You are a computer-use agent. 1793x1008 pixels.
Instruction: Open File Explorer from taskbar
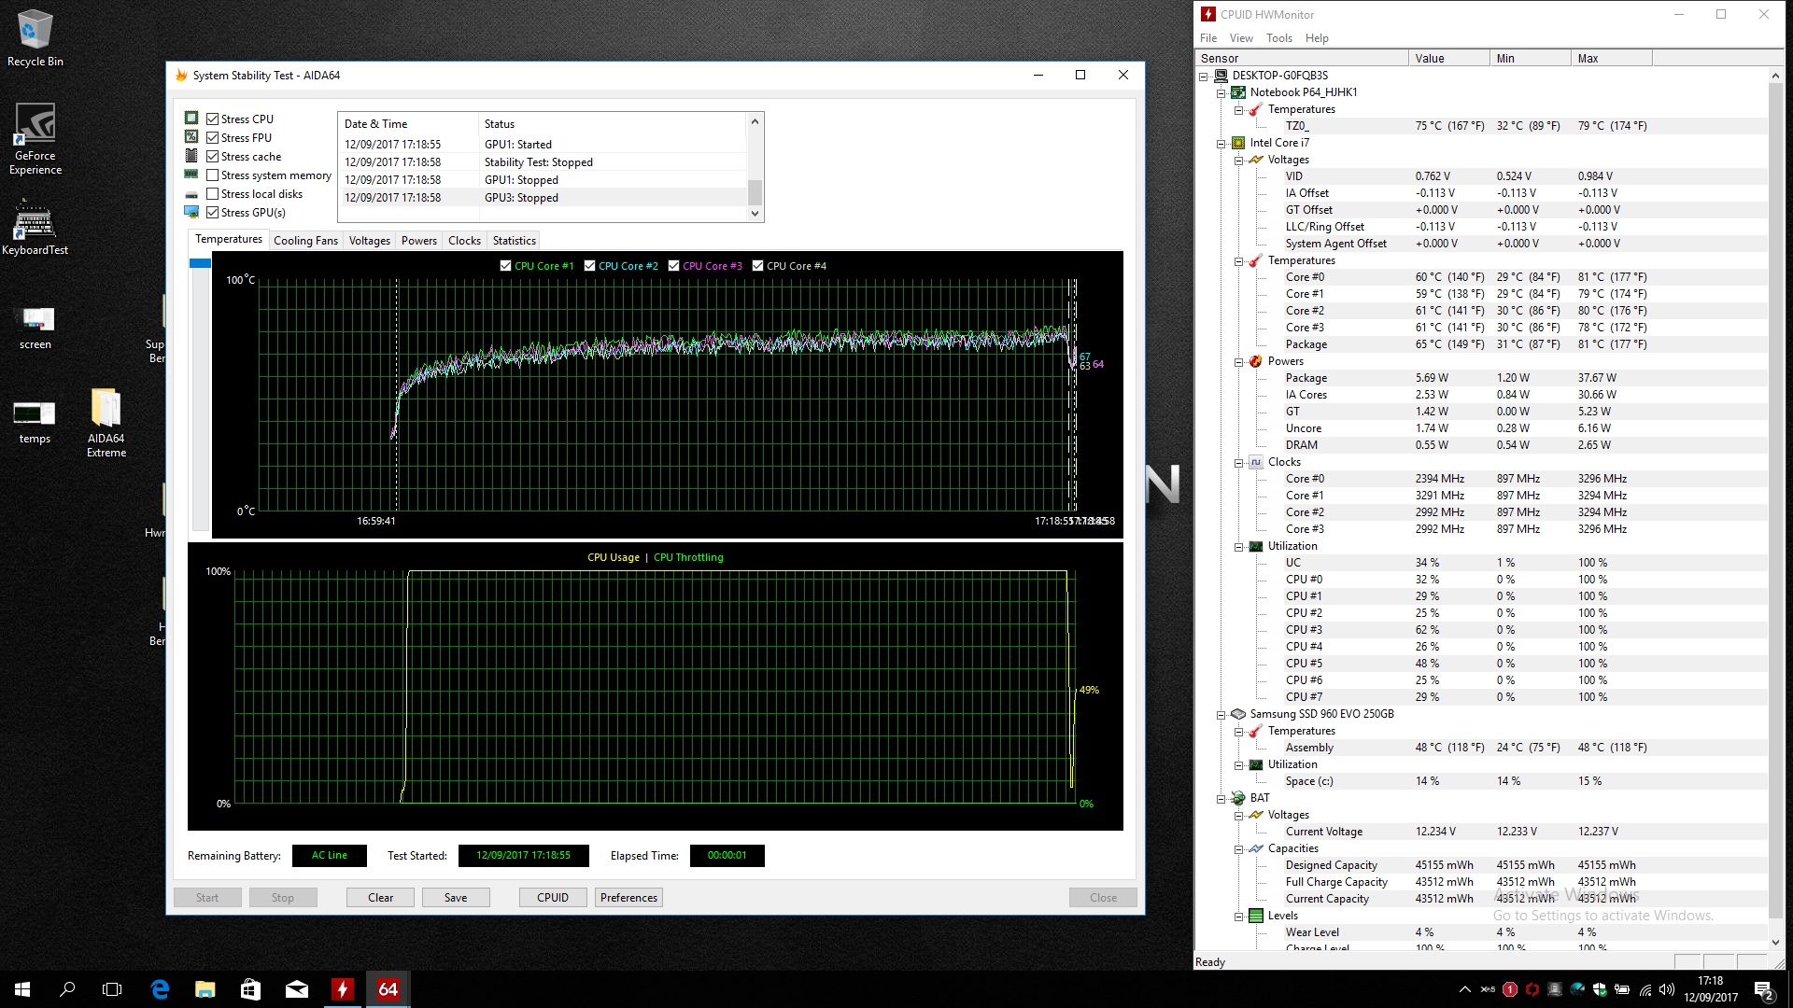click(205, 988)
